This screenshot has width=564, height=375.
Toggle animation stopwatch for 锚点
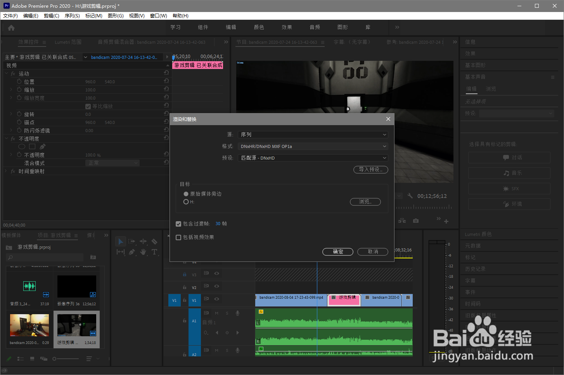[x=19, y=122]
